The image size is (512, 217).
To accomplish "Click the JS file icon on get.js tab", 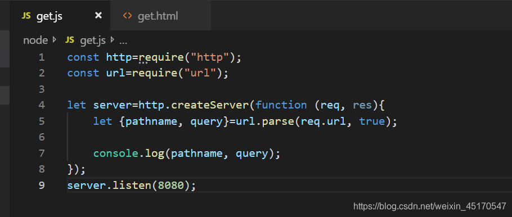I will click(26, 16).
